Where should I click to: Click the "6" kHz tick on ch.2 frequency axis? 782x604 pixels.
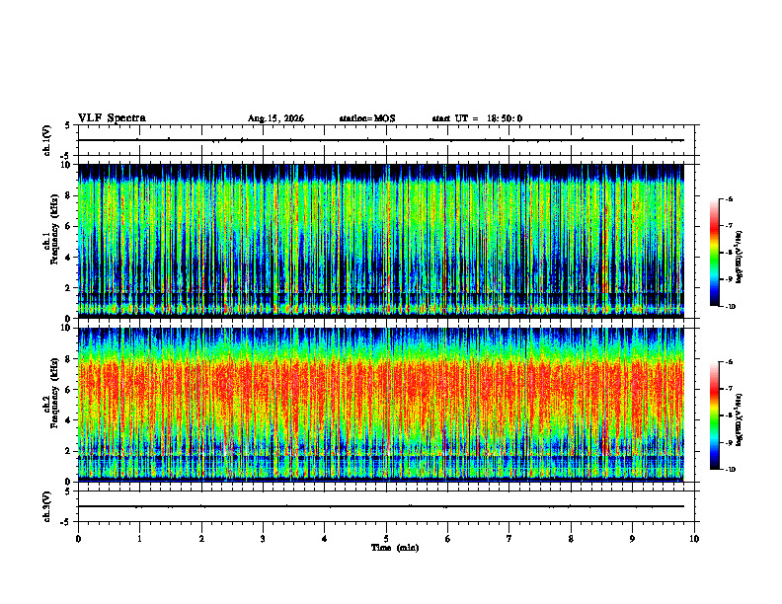click(x=68, y=390)
